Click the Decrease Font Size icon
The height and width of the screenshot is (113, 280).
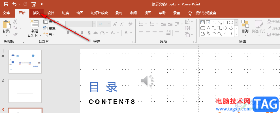tap(122, 24)
